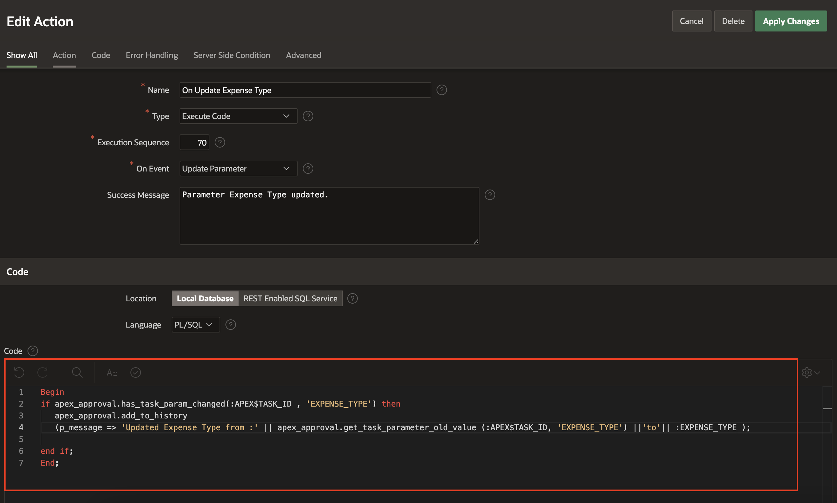The height and width of the screenshot is (503, 837).
Task: Open help icon next to Code label
Action: [32, 351]
